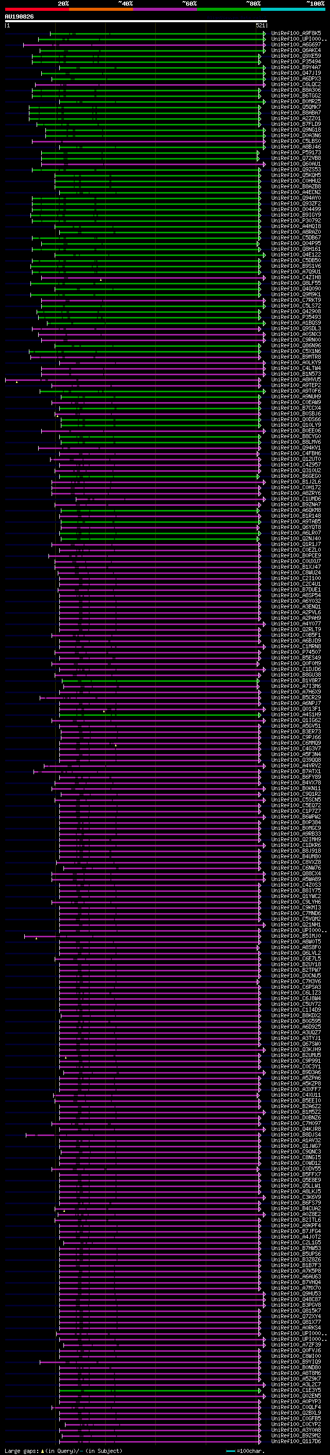The height and width of the screenshot is (1455, 330).
Task: Open UniRef100_C1P7Z7 entry
Action: [295, 811]
